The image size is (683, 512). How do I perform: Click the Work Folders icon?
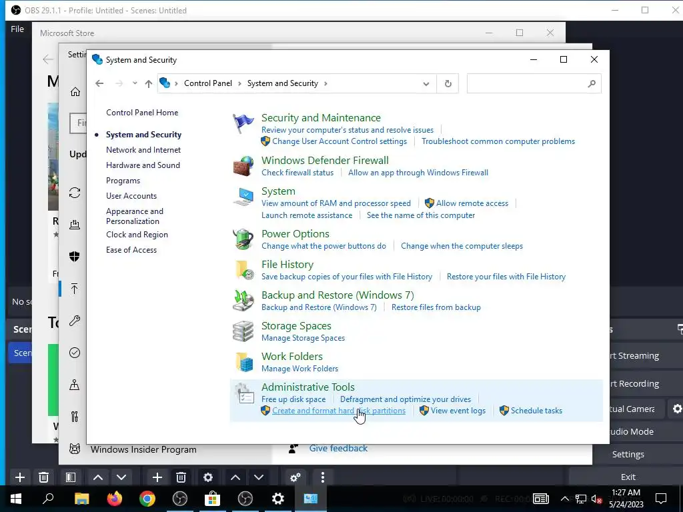pos(244,362)
